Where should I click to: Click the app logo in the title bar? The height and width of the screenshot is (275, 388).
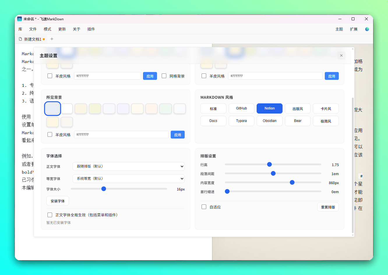[x=20, y=19]
